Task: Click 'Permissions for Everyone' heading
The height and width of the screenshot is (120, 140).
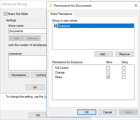Action: [x=67, y=62]
